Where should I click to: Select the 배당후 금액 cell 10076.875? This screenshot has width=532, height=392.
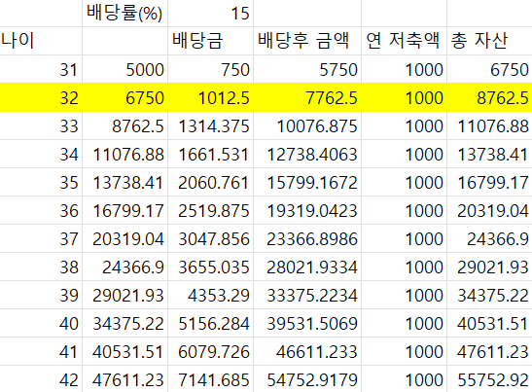(307, 125)
